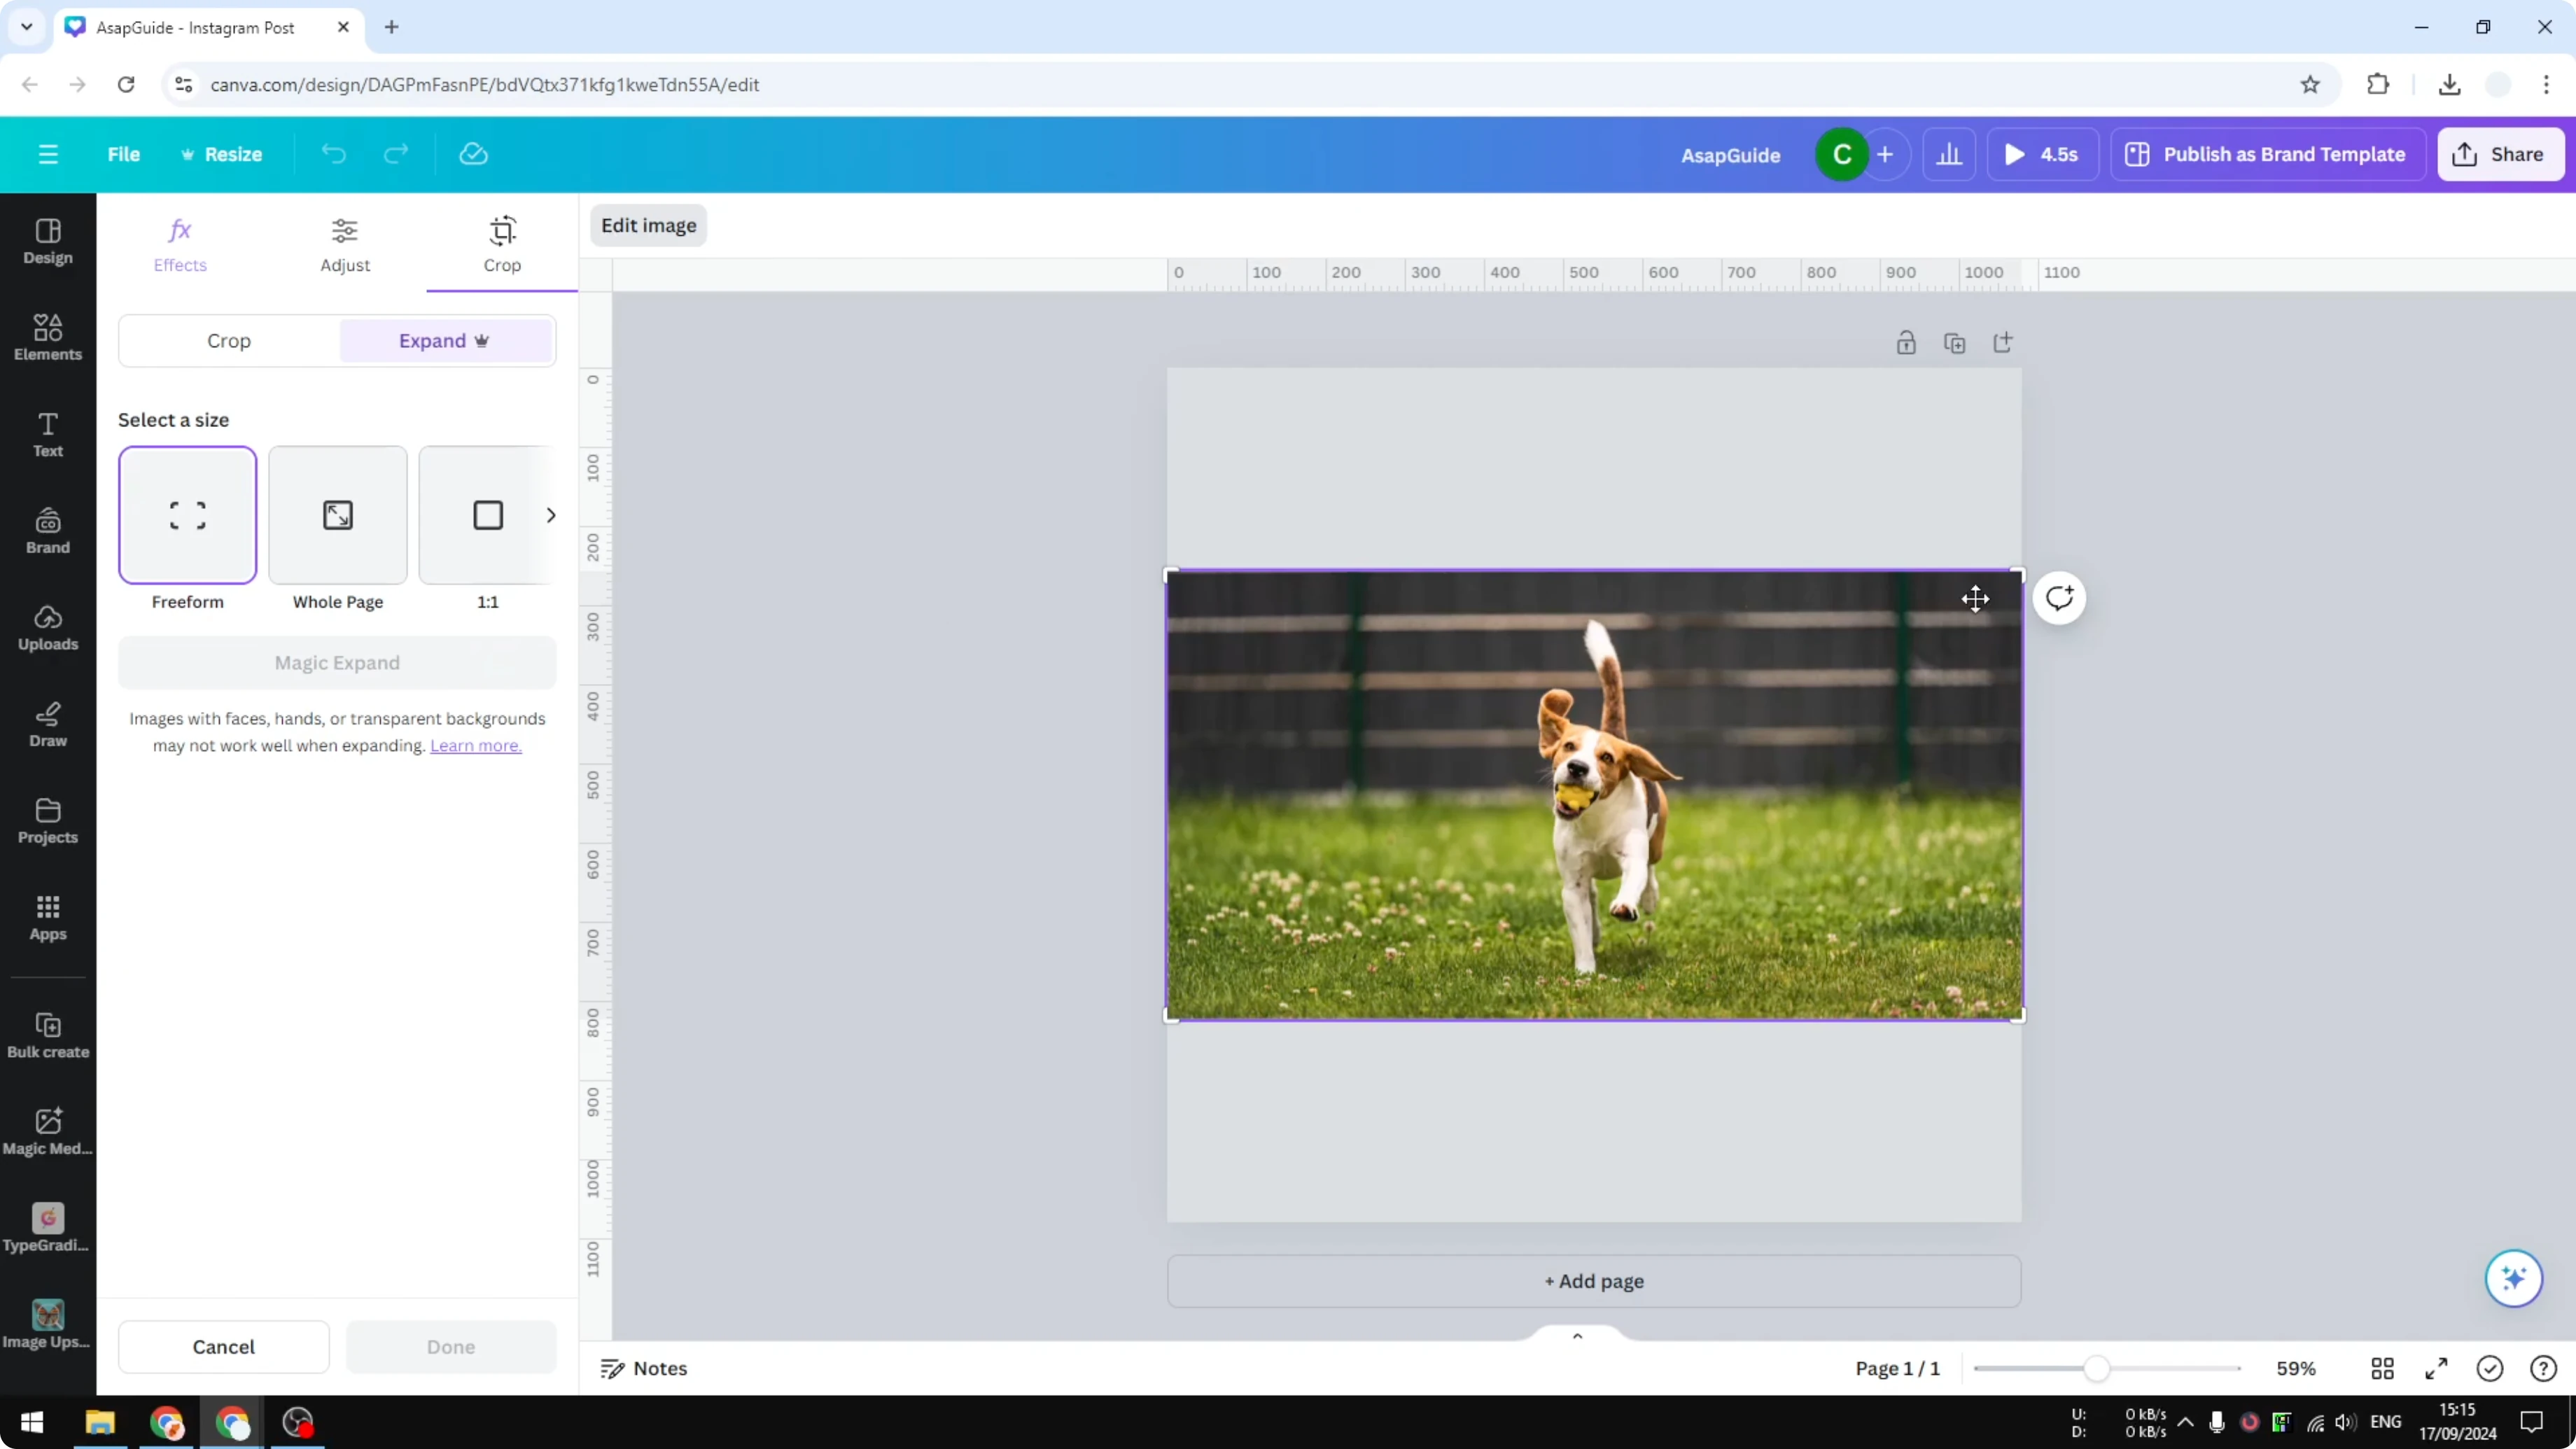Screen dimensions: 2576x1449
Task: Open the Resize menu
Action: coord(222,154)
